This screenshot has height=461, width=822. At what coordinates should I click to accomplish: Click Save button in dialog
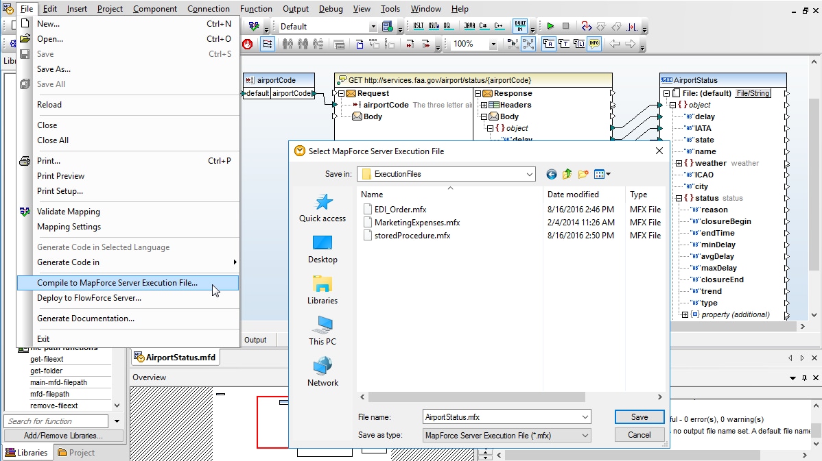tap(639, 417)
